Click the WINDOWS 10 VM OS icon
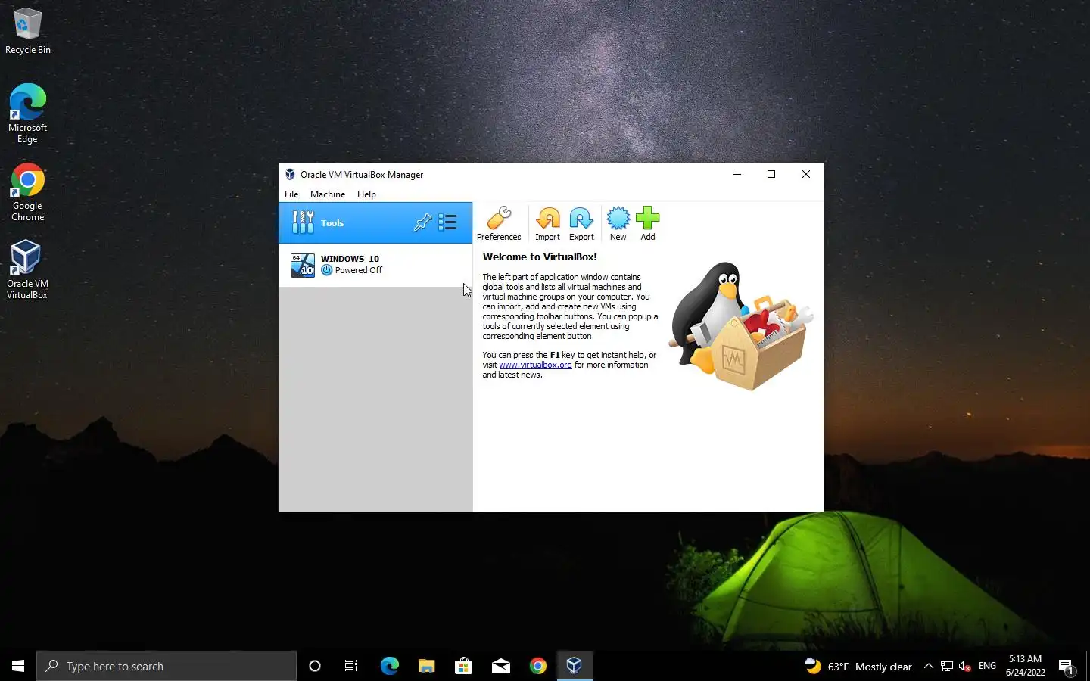The image size is (1090, 681). coord(303,265)
